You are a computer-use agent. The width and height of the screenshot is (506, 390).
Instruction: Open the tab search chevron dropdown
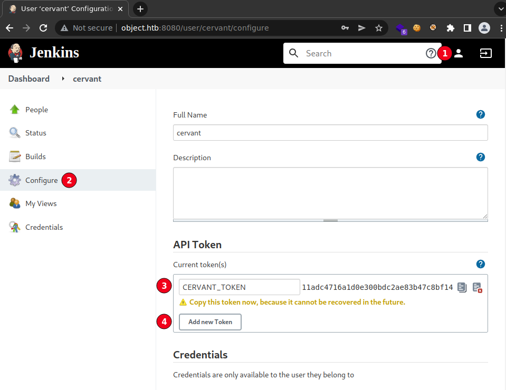tap(498, 9)
